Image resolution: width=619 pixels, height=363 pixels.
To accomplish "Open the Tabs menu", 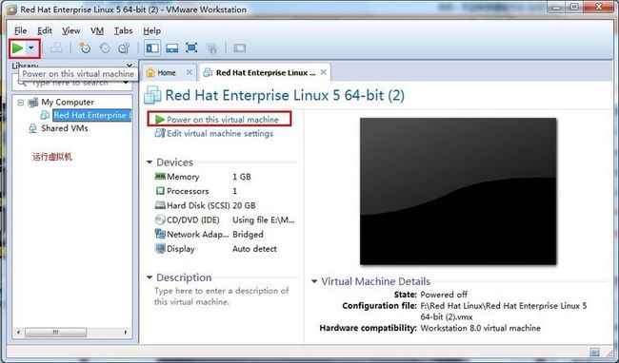I will pos(123,30).
